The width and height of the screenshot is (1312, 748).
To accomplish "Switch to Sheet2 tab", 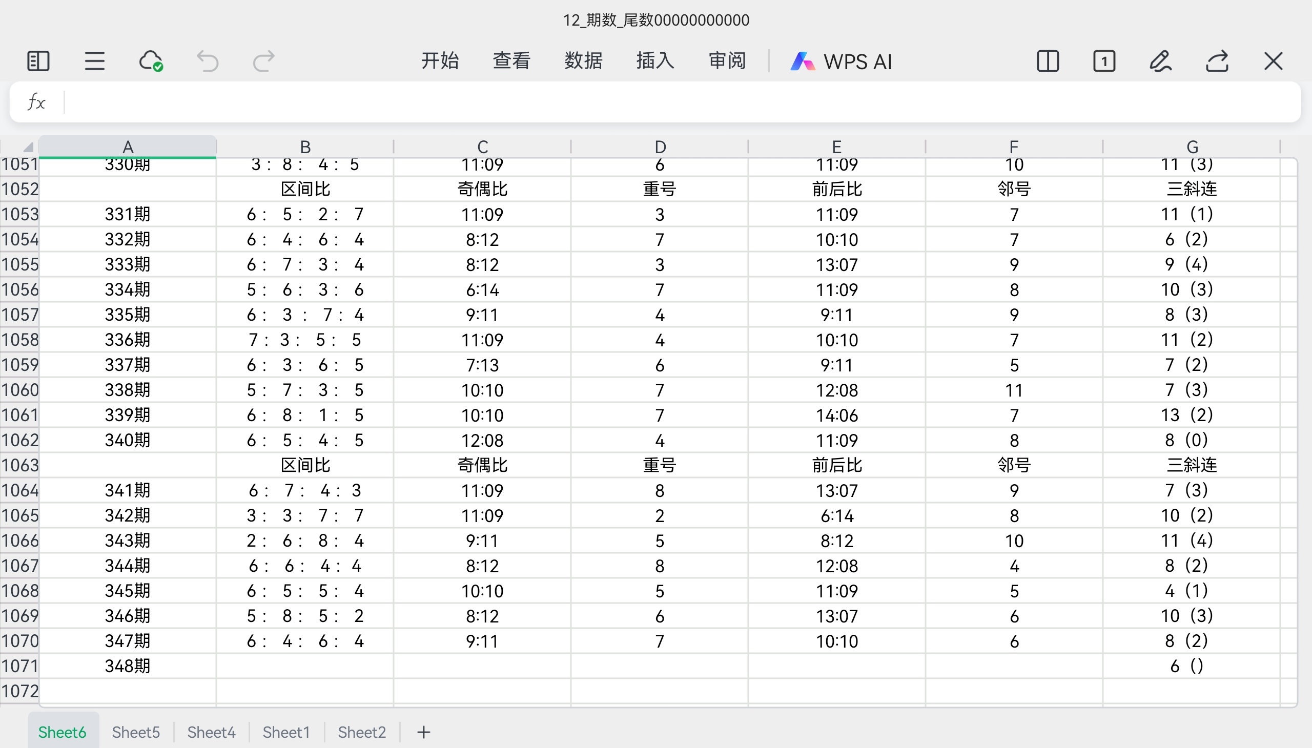I will (x=361, y=732).
